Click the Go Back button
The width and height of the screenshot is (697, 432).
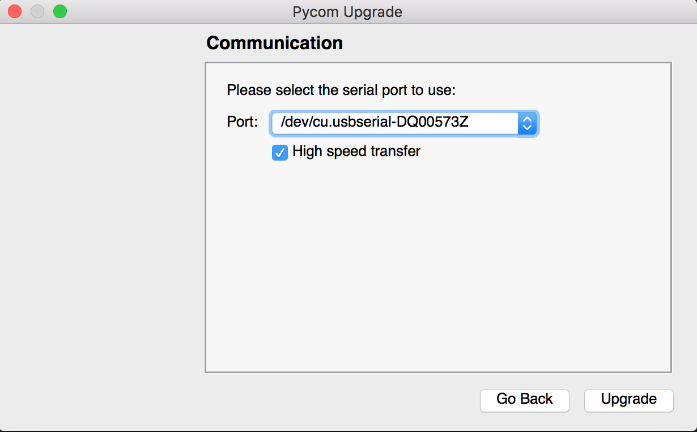tap(524, 399)
